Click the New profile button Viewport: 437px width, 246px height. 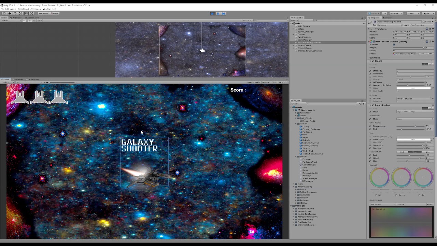point(422,54)
